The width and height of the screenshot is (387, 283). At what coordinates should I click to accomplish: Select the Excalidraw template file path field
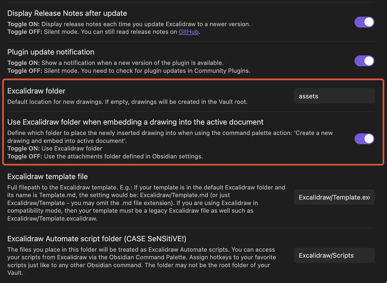(x=334, y=197)
